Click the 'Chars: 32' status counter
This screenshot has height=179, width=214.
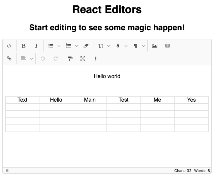(x=183, y=171)
